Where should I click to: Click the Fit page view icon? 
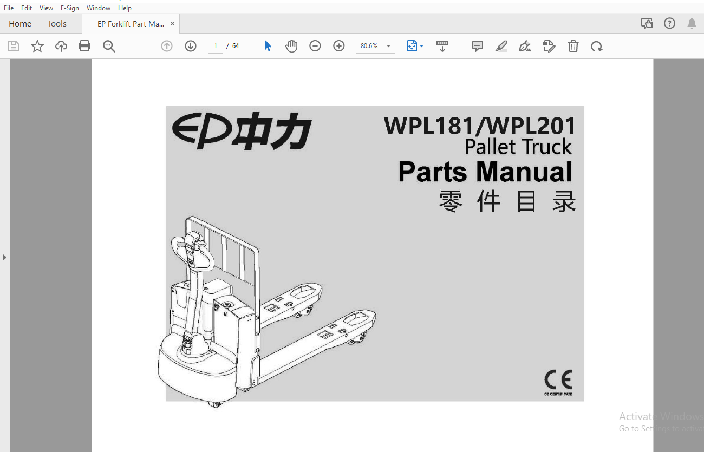pos(412,46)
